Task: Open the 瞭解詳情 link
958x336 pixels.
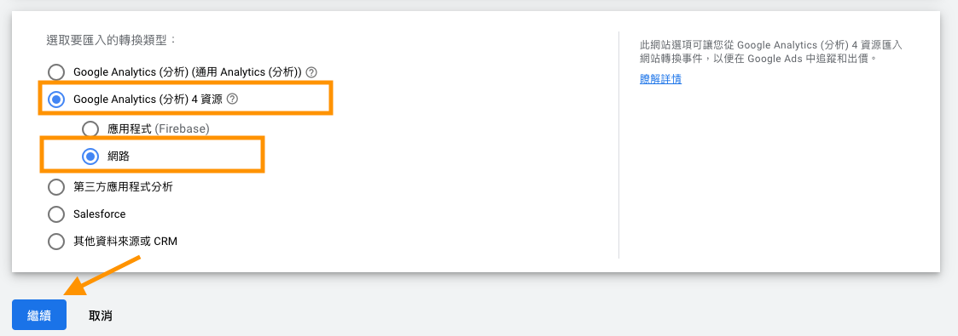Action: [x=660, y=79]
